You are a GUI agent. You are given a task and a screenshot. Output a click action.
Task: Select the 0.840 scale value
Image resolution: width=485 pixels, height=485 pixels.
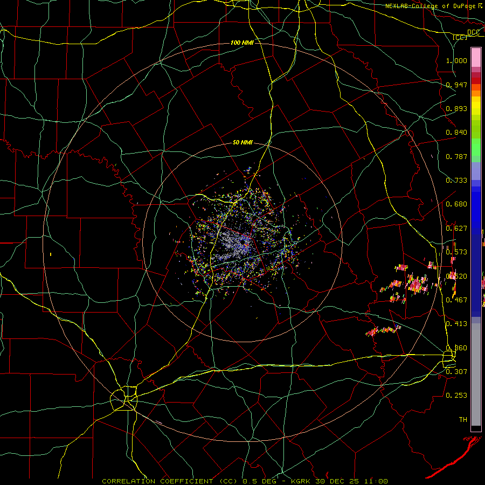(456, 133)
